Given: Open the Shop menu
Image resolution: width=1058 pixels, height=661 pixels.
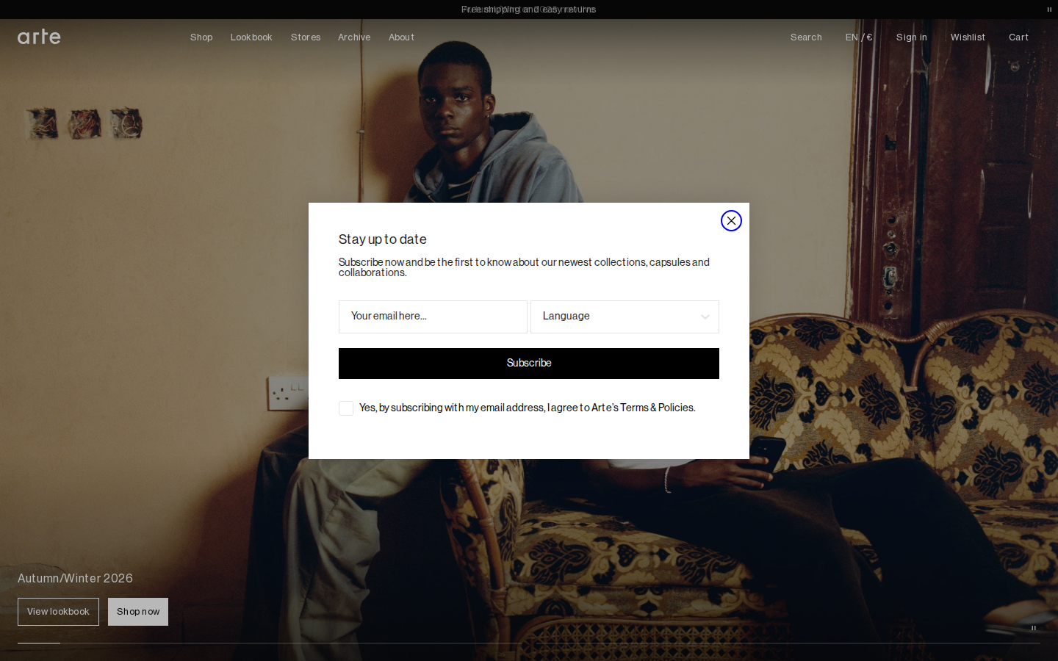Looking at the screenshot, I should (201, 37).
